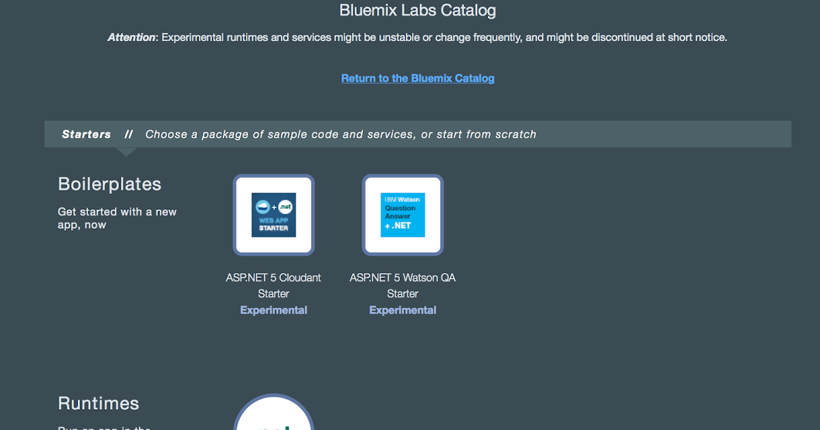Click Experimental under the Cloudant Starter

273,310
